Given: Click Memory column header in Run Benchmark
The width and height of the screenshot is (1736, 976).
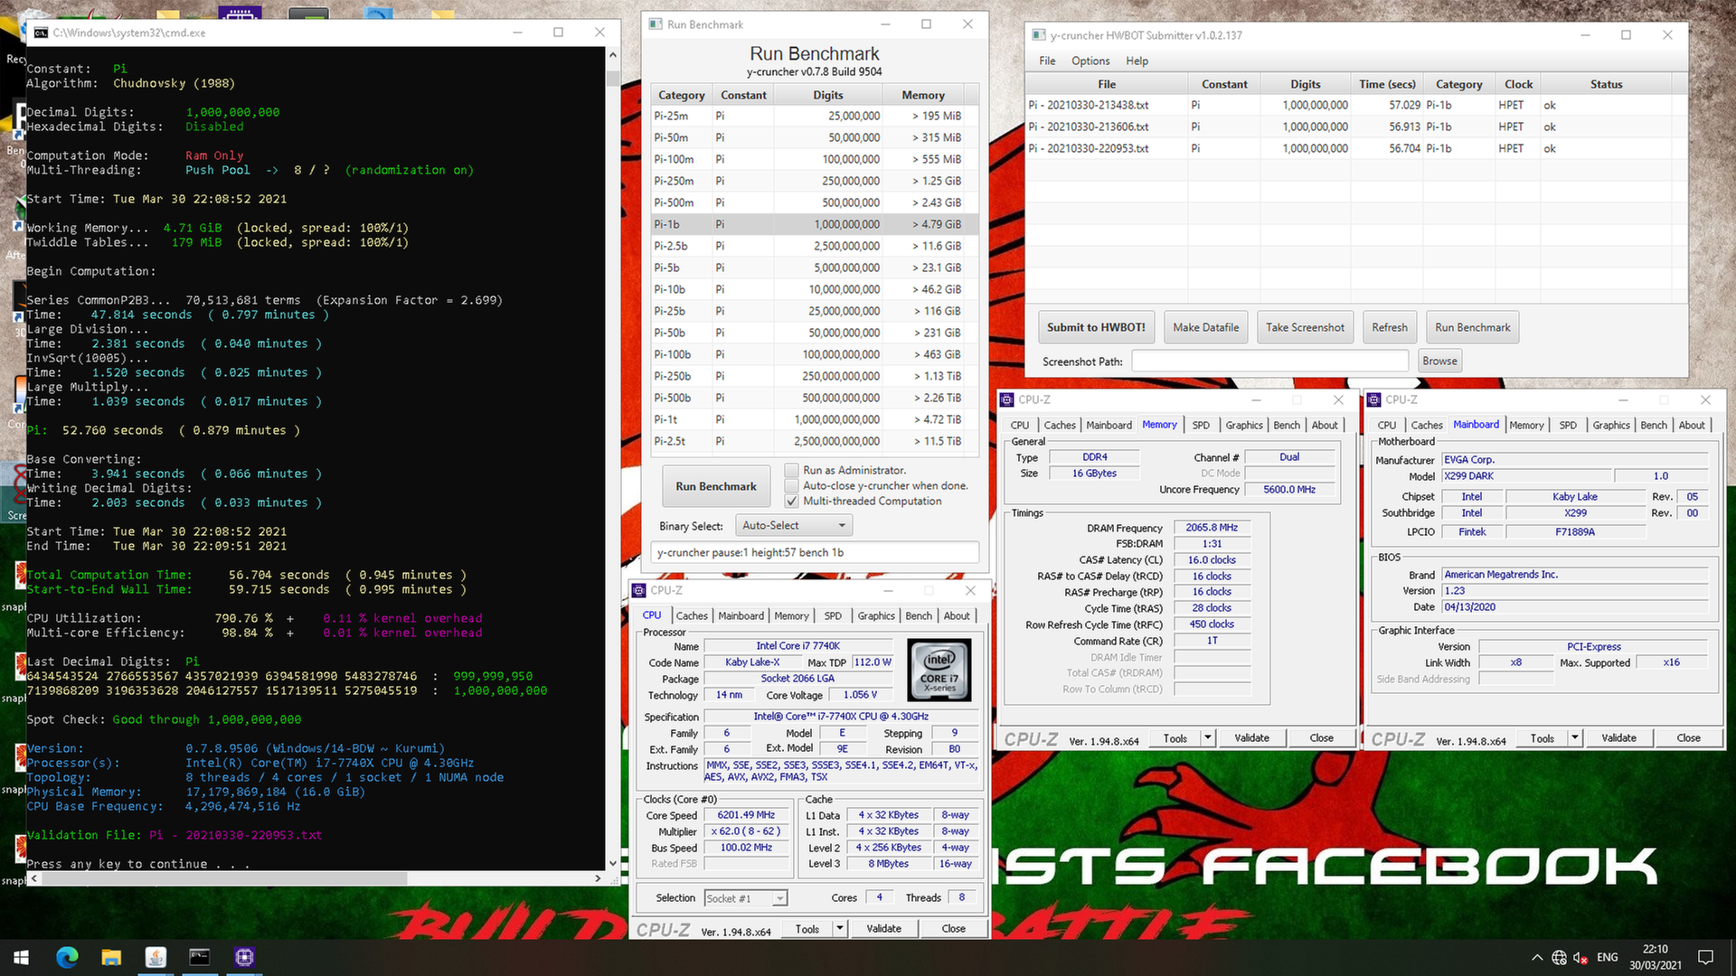Looking at the screenshot, I should 923,95.
